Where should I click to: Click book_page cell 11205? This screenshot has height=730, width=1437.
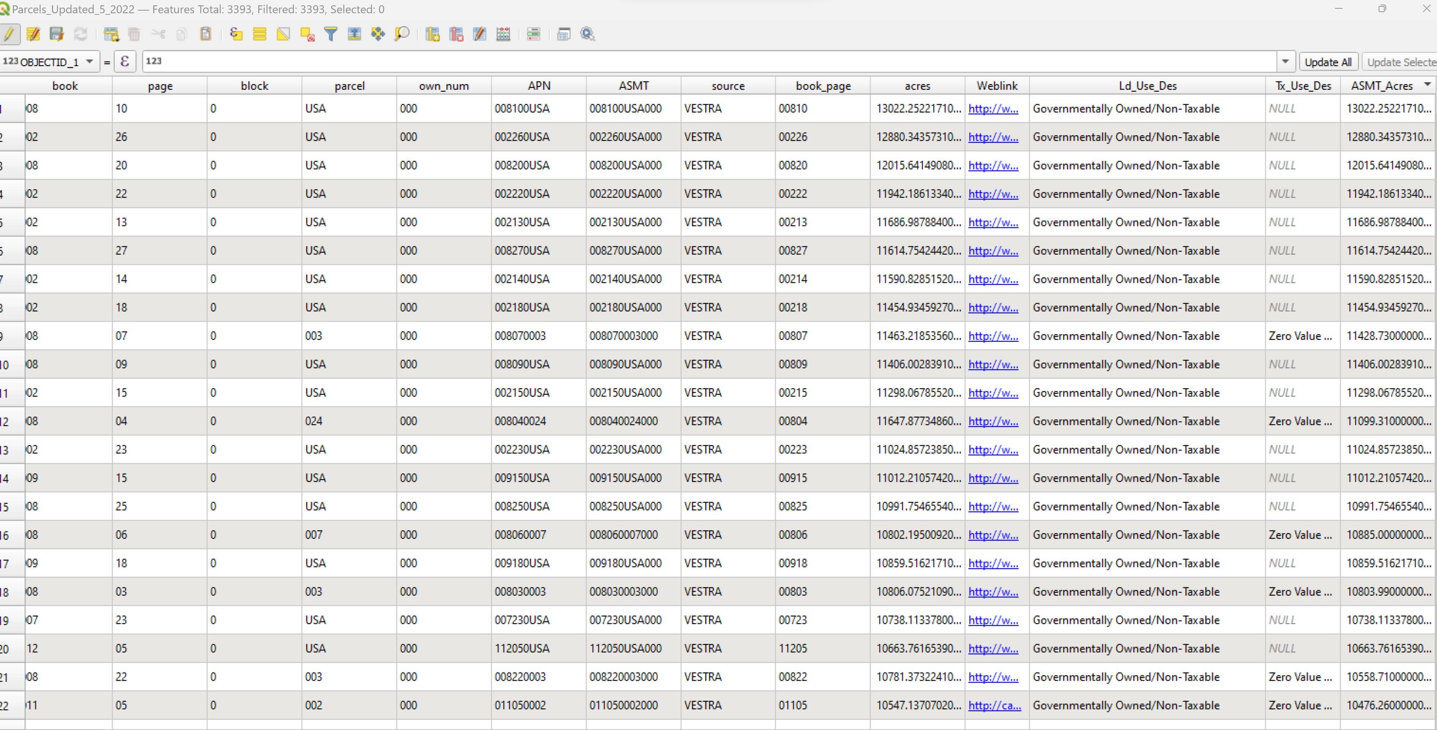click(x=823, y=649)
